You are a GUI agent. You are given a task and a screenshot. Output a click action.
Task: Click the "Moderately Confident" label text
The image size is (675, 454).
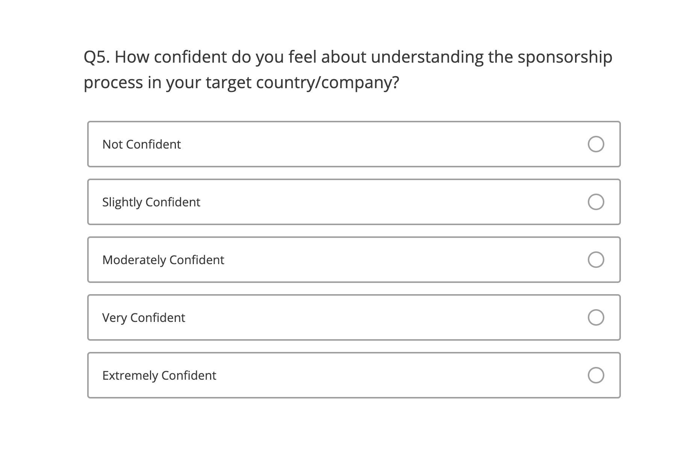(163, 260)
